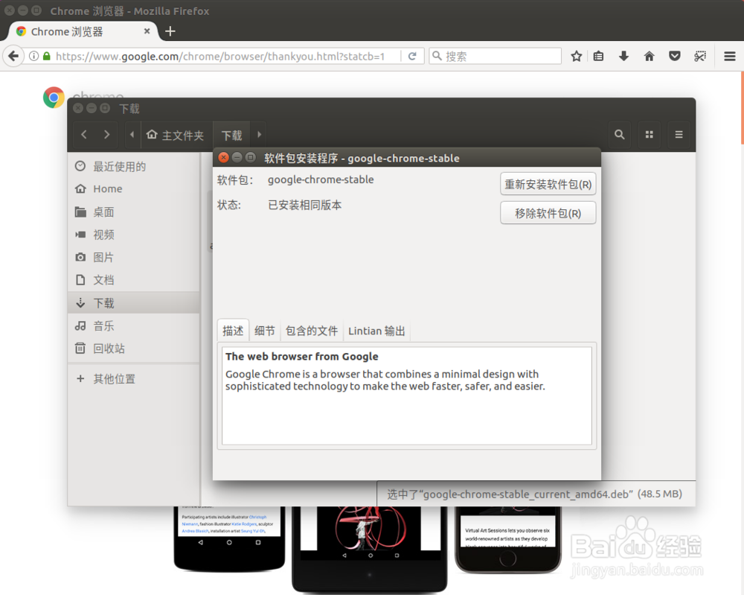Expand the arrow beside the 下载 path button
Image resolution: width=744 pixels, height=595 pixels.
point(258,134)
